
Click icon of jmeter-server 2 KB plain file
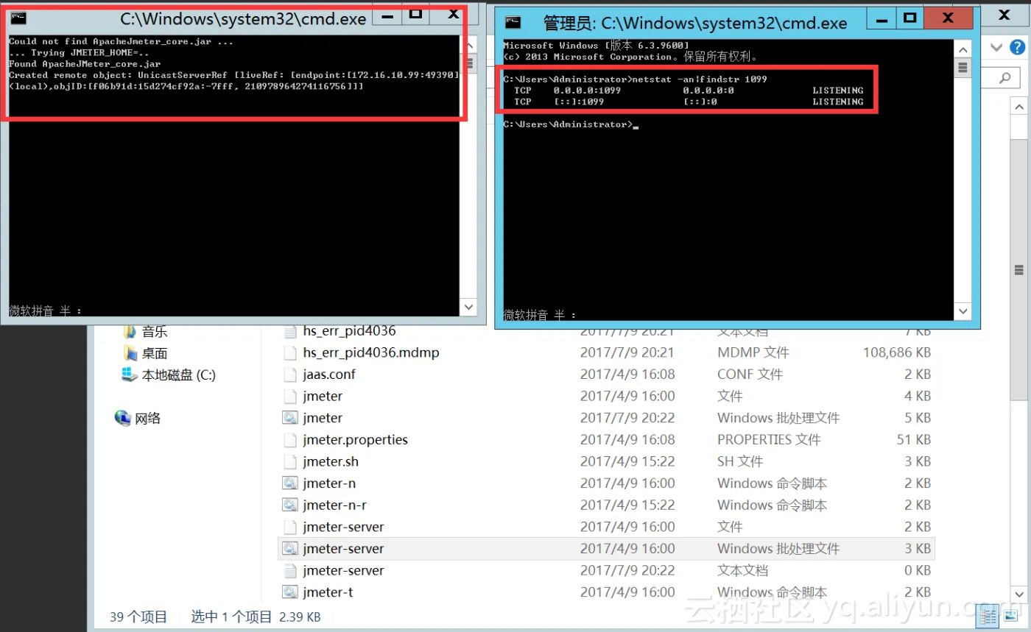[290, 527]
